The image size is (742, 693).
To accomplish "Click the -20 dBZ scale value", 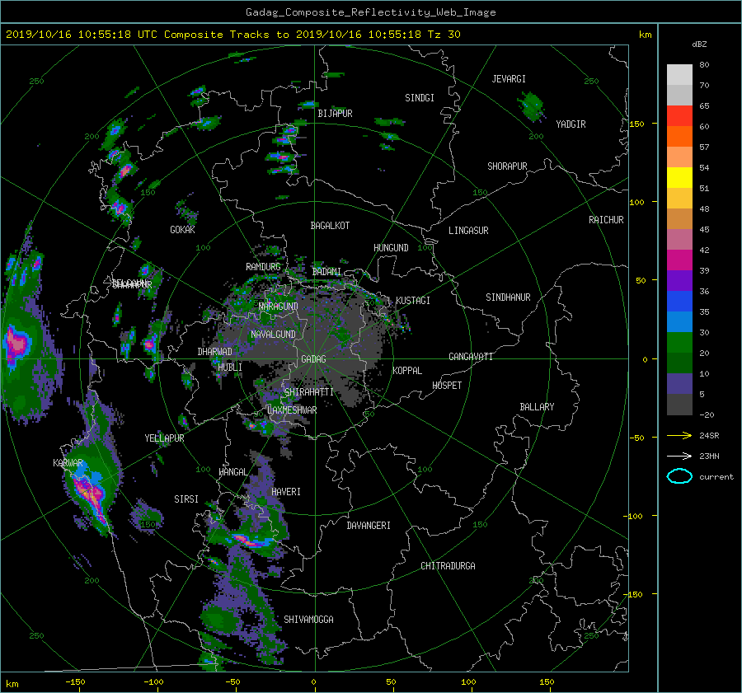I will pyautogui.click(x=707, y=414).
